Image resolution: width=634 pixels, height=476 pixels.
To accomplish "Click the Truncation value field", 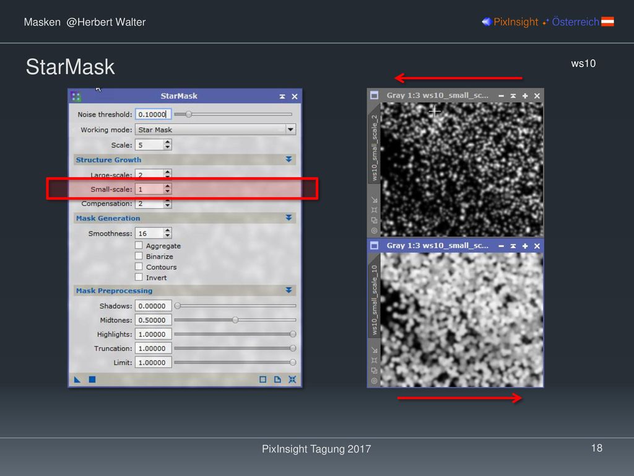I will (x=154, y=348).
